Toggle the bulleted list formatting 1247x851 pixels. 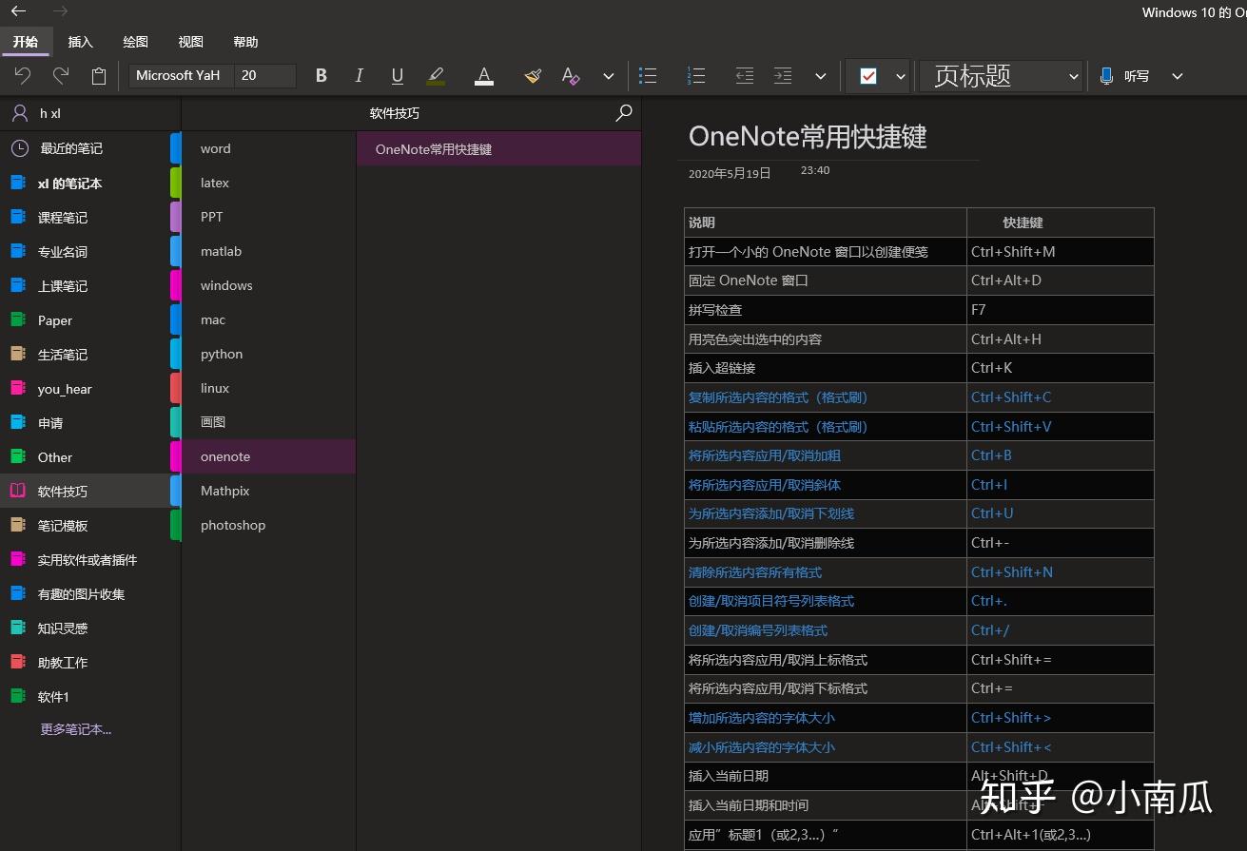[x=649, y=76]
